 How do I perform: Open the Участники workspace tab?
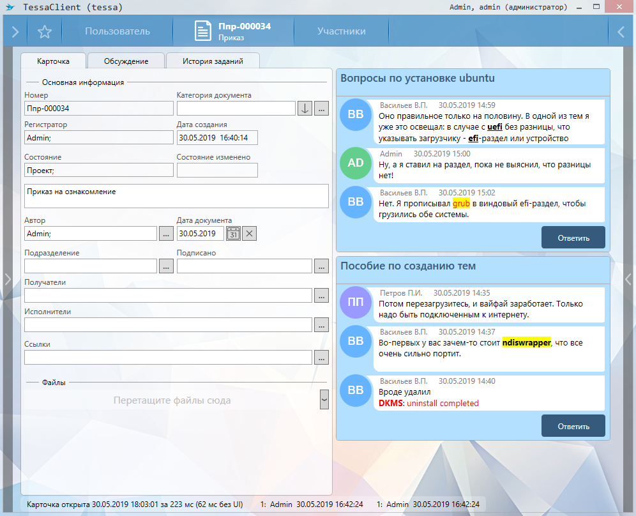[342, 31]
